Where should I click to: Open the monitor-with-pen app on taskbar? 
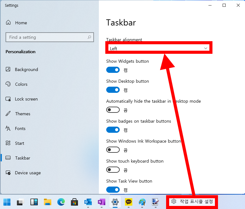click(x=155, y=202)
